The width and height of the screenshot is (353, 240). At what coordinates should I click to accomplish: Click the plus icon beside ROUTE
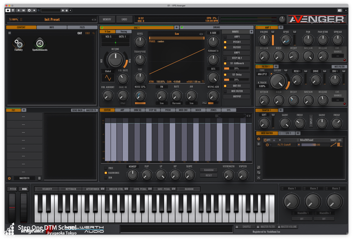point(252,32)
